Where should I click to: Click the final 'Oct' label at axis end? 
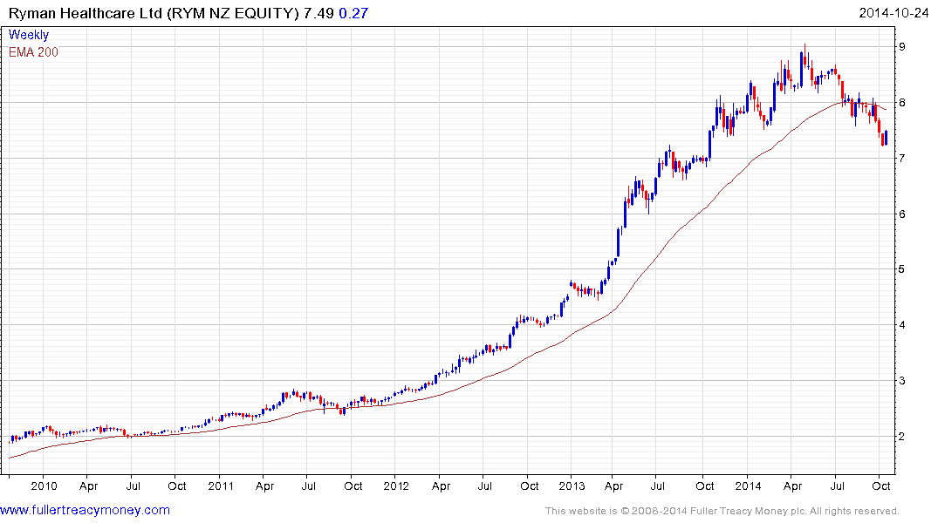point(880,486)
